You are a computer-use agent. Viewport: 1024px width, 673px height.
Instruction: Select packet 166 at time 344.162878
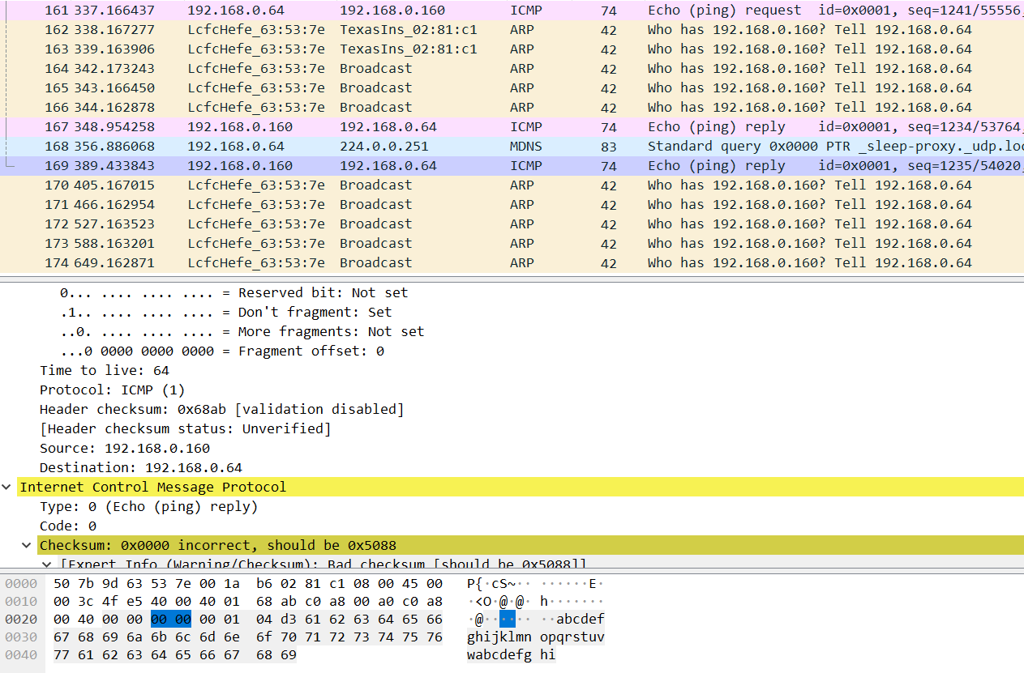pyautogui.click(x=512, y=107)
